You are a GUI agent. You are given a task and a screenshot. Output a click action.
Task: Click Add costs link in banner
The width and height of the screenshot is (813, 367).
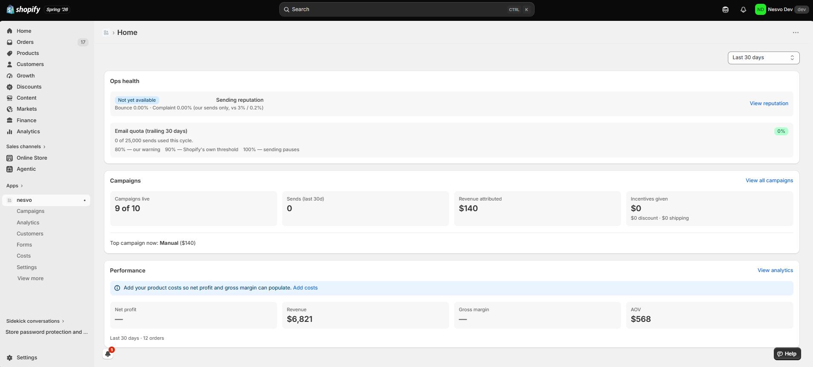coord(305,288)
